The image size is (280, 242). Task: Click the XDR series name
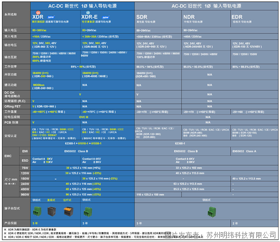click(38, 17)
